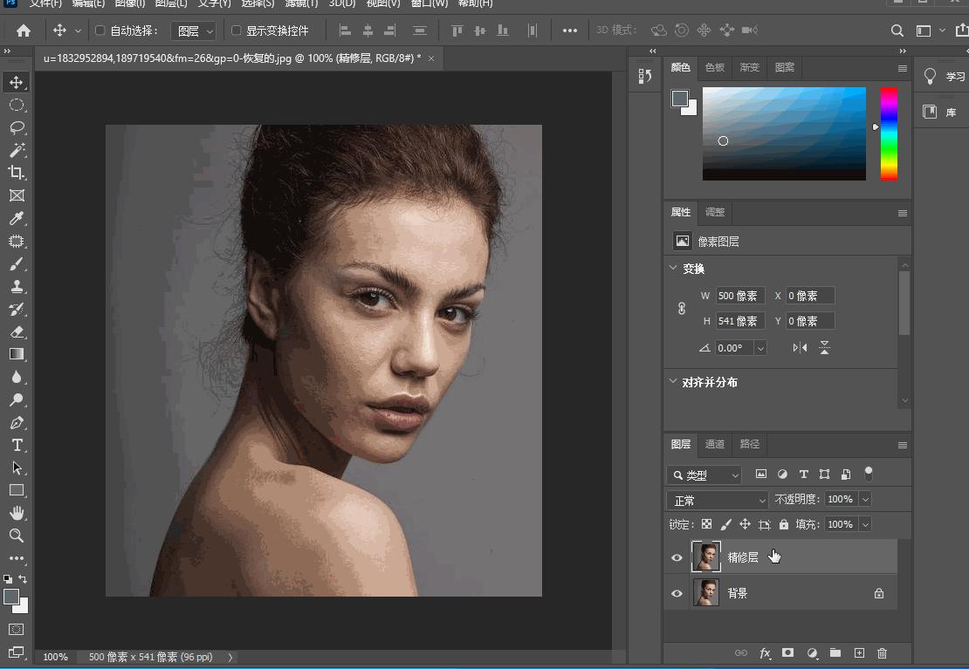
Task: Select the Crop tool
Action: coord(17,173)
